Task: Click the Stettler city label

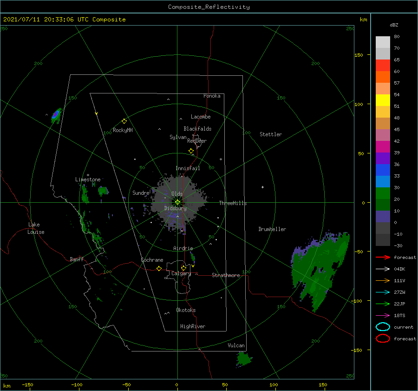Action: 271,134
